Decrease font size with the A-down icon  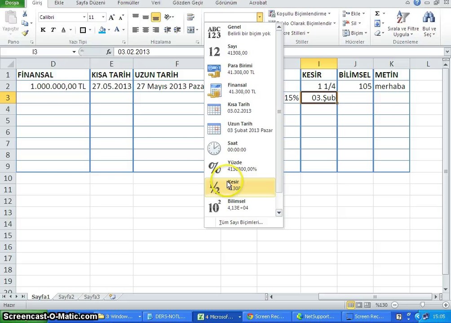[121, 17]
